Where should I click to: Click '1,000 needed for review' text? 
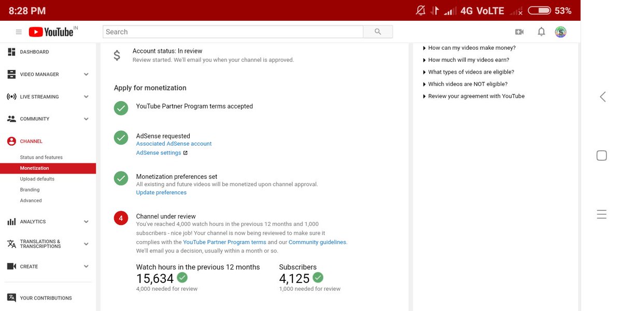click(x=310, y=289)
